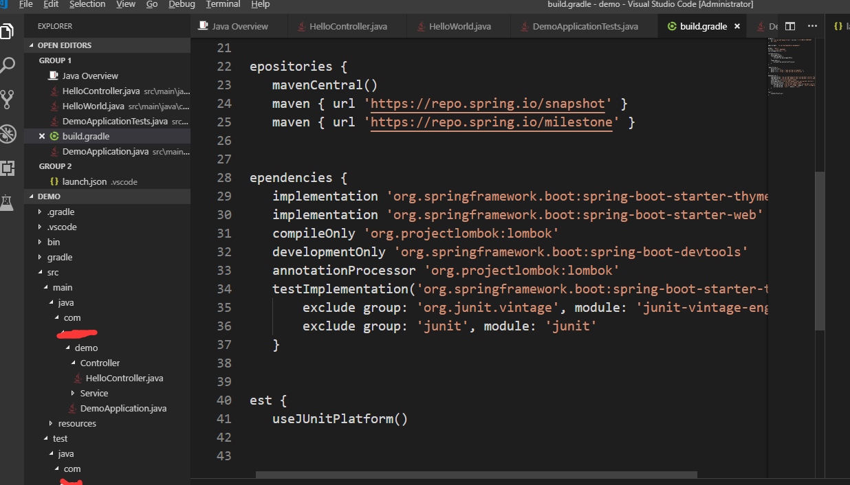Open the repo.spring.io/milestone link
The height and width of the screenshot is (485, 850).
(x=490, y=122)
